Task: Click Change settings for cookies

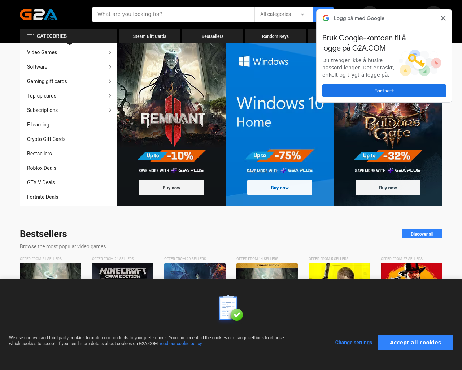Action: (353, 343)
